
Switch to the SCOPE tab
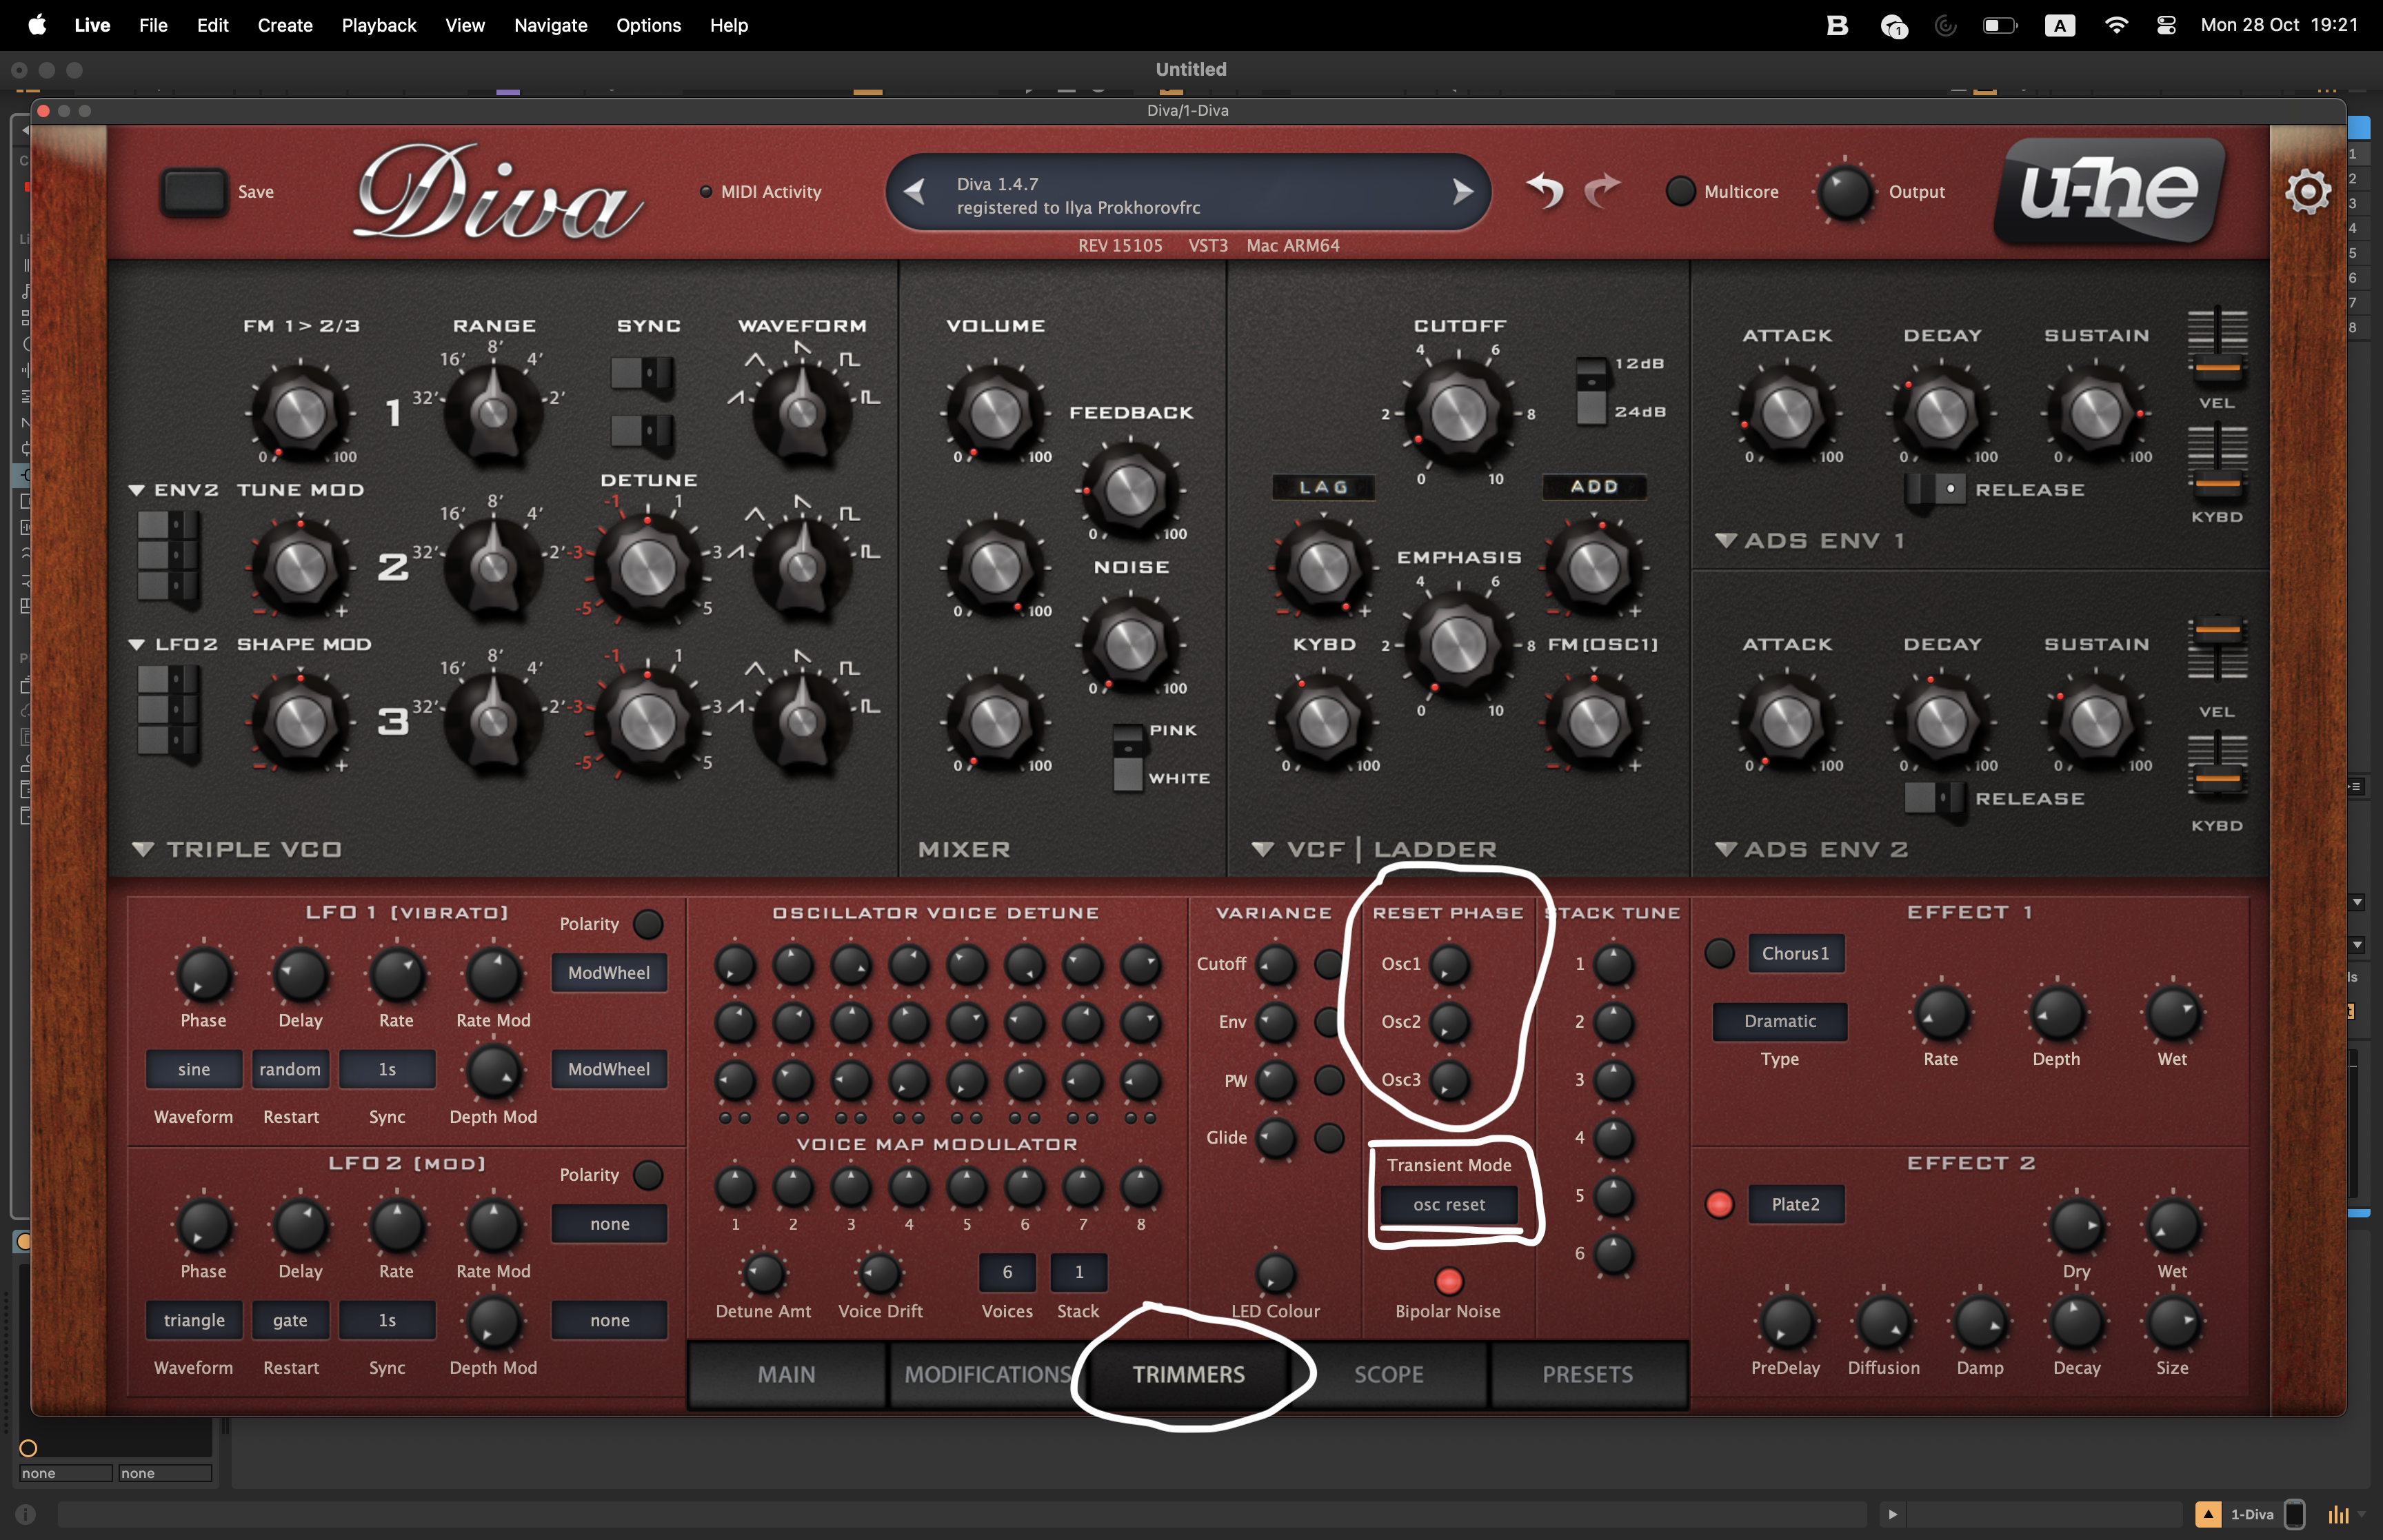pos(1388,1374)
